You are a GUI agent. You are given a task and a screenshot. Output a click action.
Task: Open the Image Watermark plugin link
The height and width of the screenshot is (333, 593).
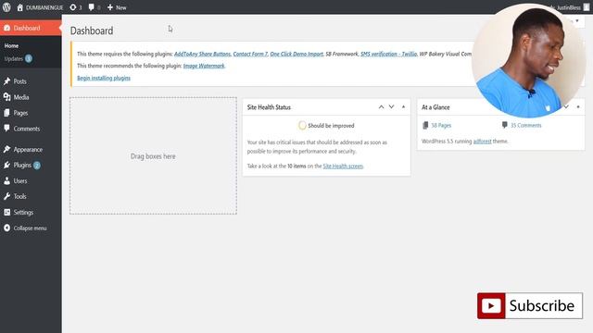click(204, 66)
